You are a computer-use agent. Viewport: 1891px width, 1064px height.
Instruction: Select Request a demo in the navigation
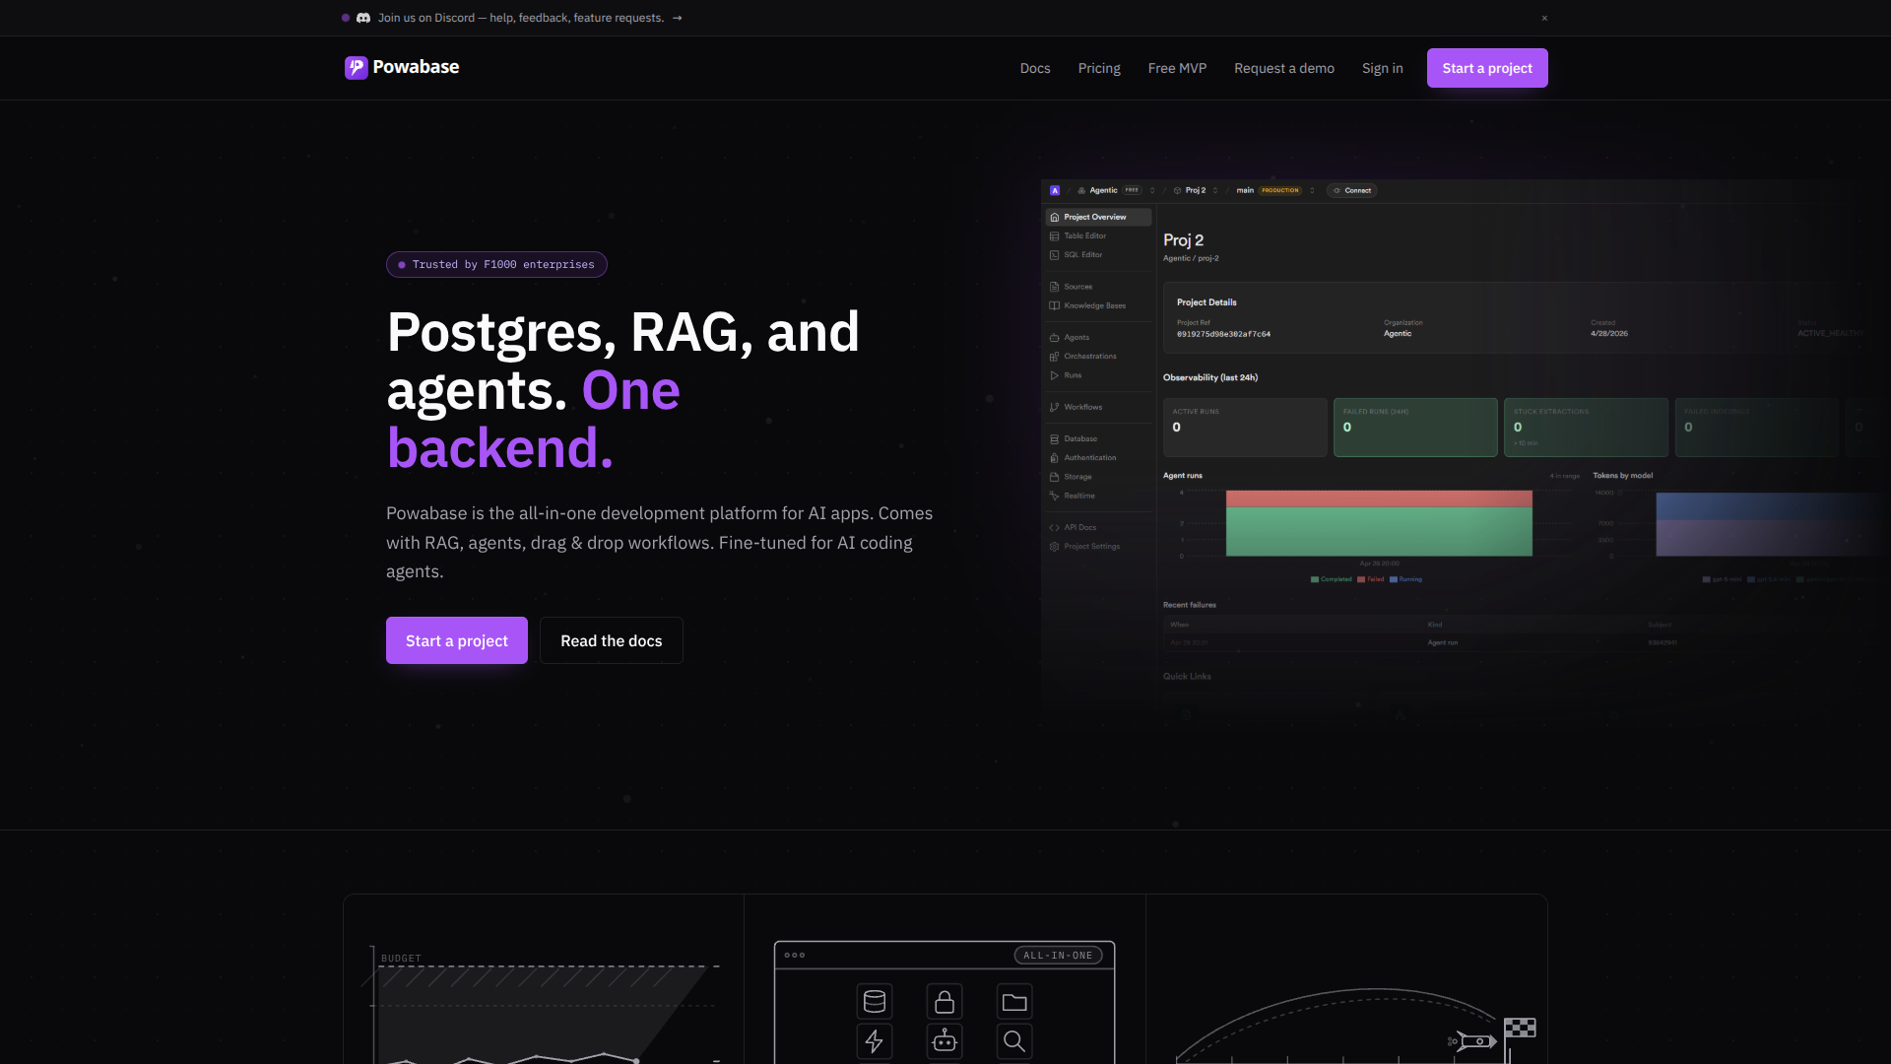tap(1284, 68)
